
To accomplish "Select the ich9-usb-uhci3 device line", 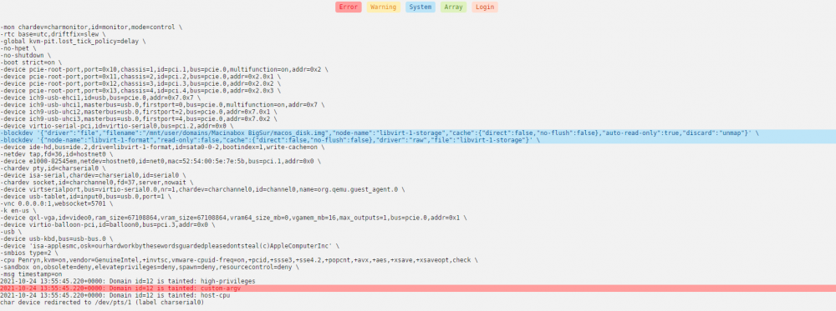I will [139, 118].
